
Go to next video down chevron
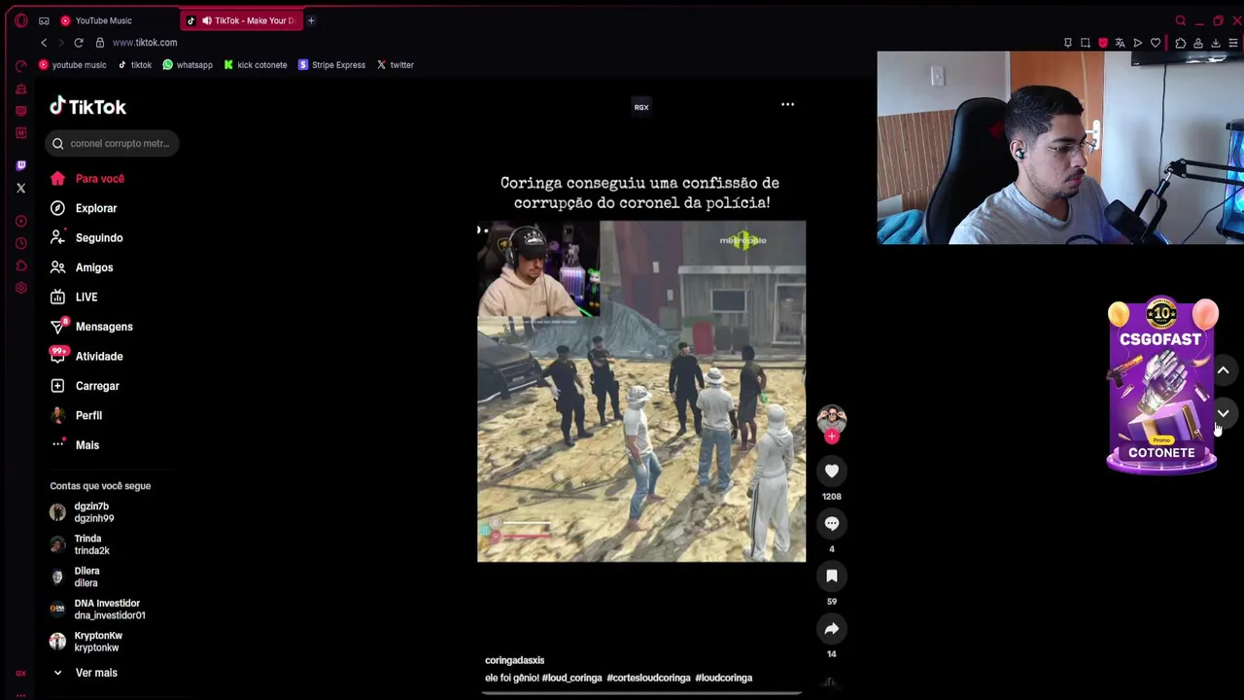pos(1224,413)
